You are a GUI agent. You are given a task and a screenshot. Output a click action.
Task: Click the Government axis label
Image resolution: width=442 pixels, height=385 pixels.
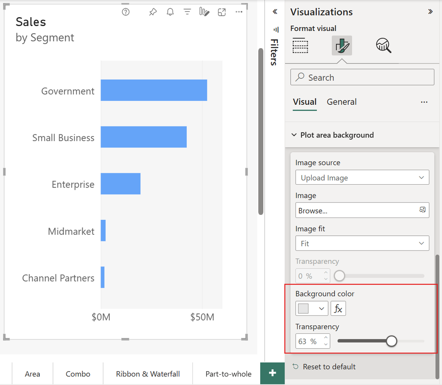click(68, 91)
